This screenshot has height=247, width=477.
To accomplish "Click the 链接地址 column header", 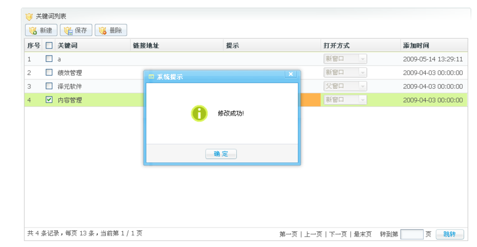I will (177, 45).
